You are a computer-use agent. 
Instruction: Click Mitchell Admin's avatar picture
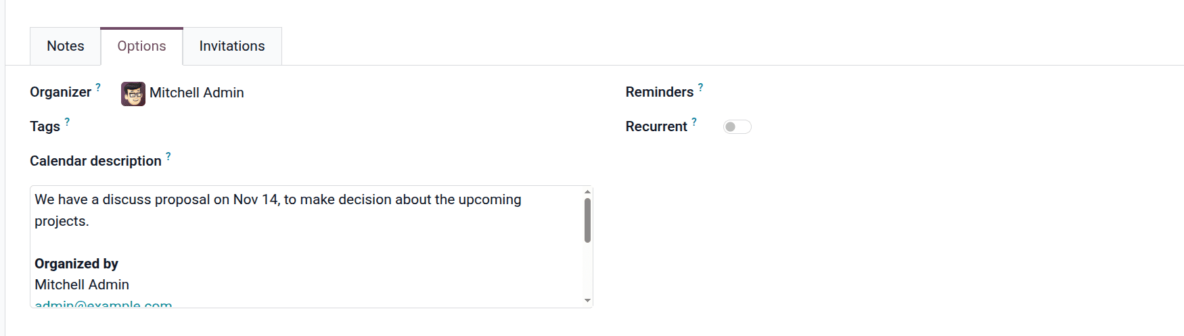click(x=133, y=93)
